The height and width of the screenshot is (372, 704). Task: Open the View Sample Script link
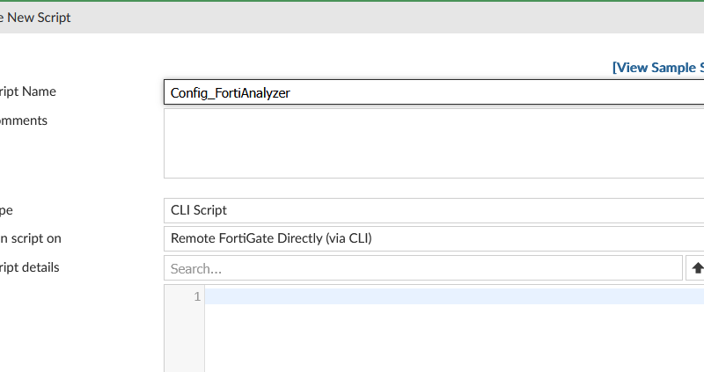(x=658, y=68)
